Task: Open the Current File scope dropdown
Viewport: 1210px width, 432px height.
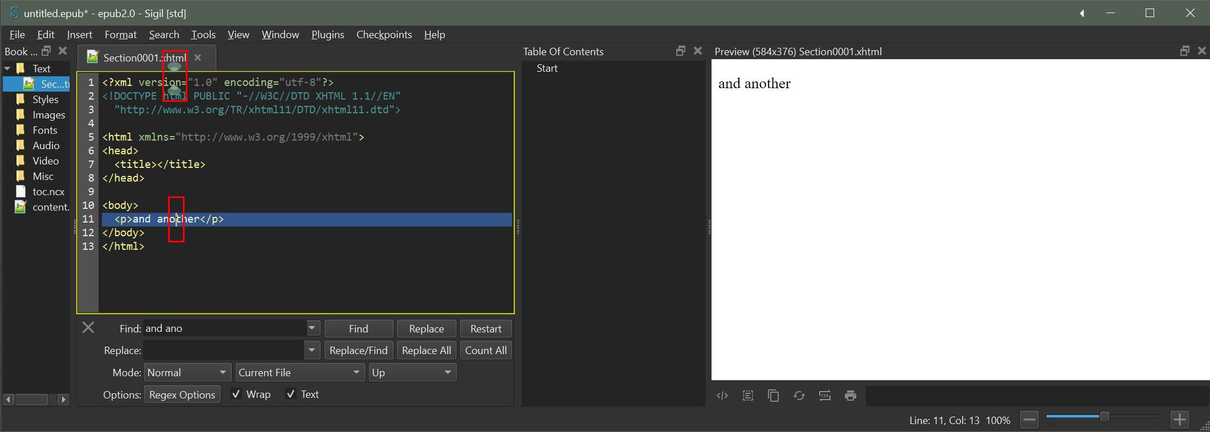Action: pyautogui.click(x=299, y=372)
